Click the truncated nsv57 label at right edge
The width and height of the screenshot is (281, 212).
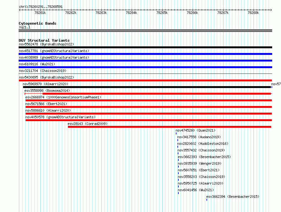pyautogui.click(x=276, y=84)
